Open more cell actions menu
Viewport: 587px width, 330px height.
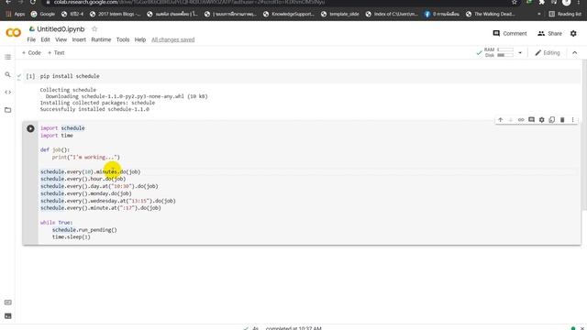click(x=572, y=120)
